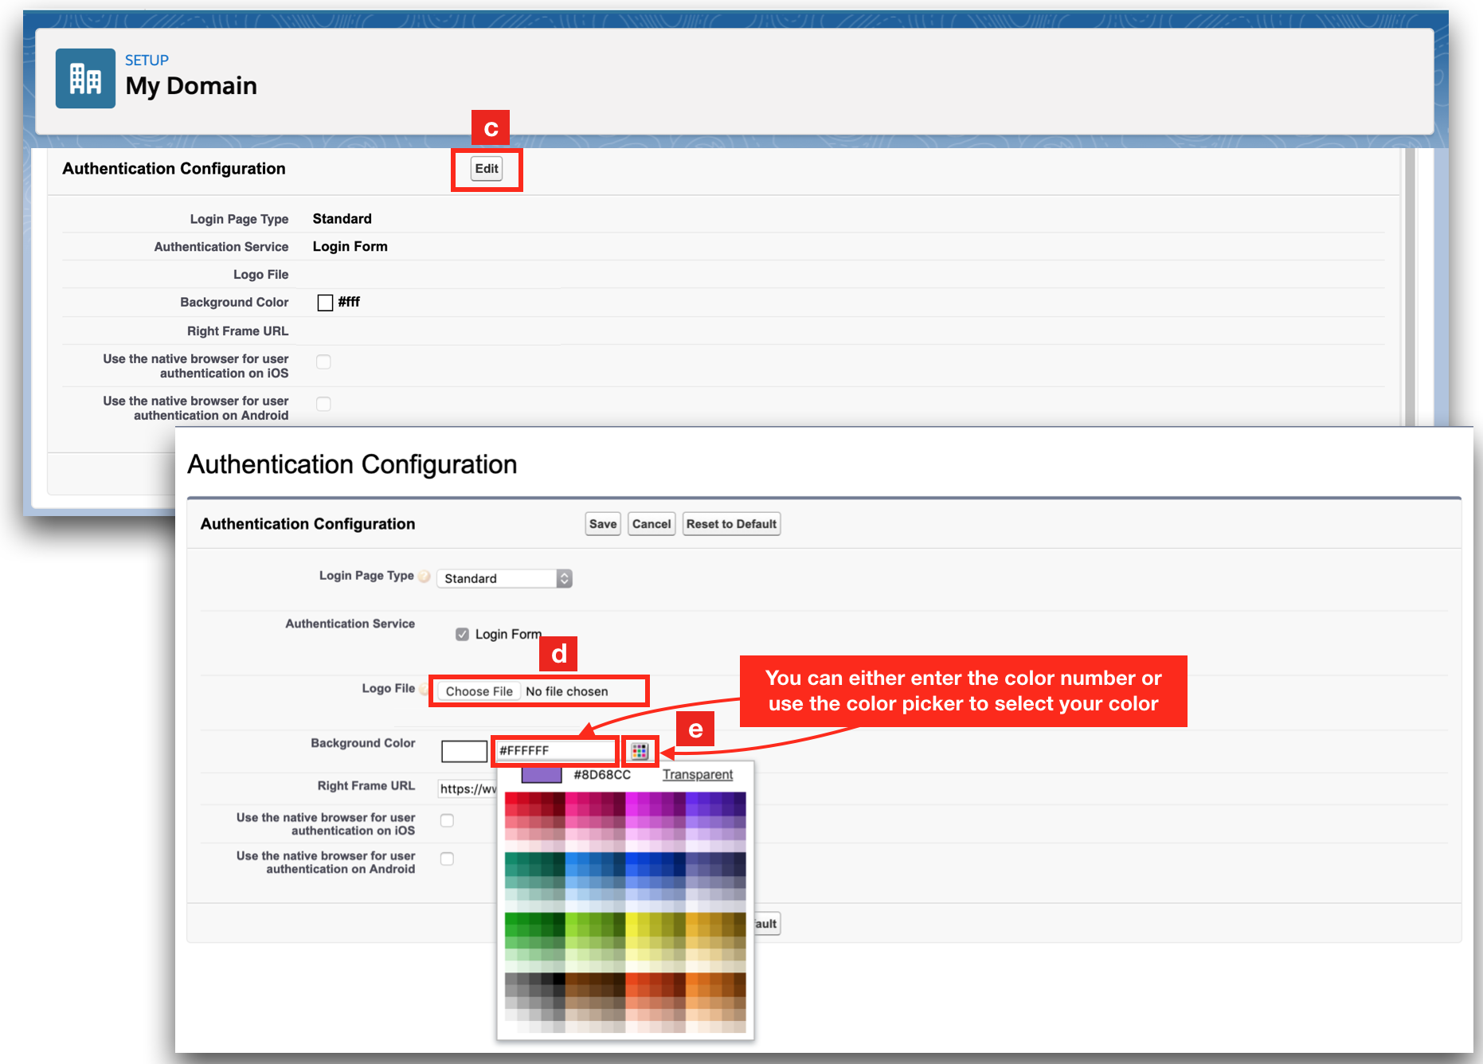The height and width of the screenshot is (1064, 1483).
Task: Click Choose File to upload a logo
Action: [x=478, y=690]
